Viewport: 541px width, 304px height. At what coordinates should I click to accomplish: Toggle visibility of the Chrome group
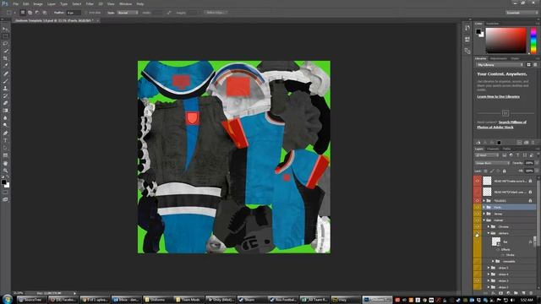[478, 226]
